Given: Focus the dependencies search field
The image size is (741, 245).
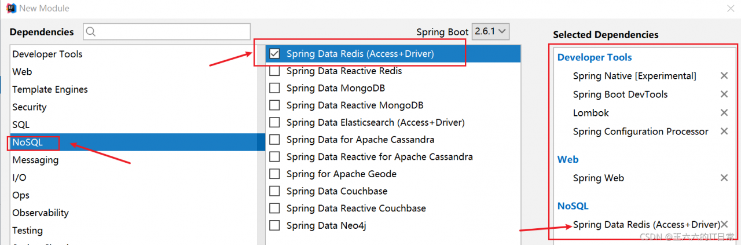Looking at the screenshot, I should (x=167, y=32).
